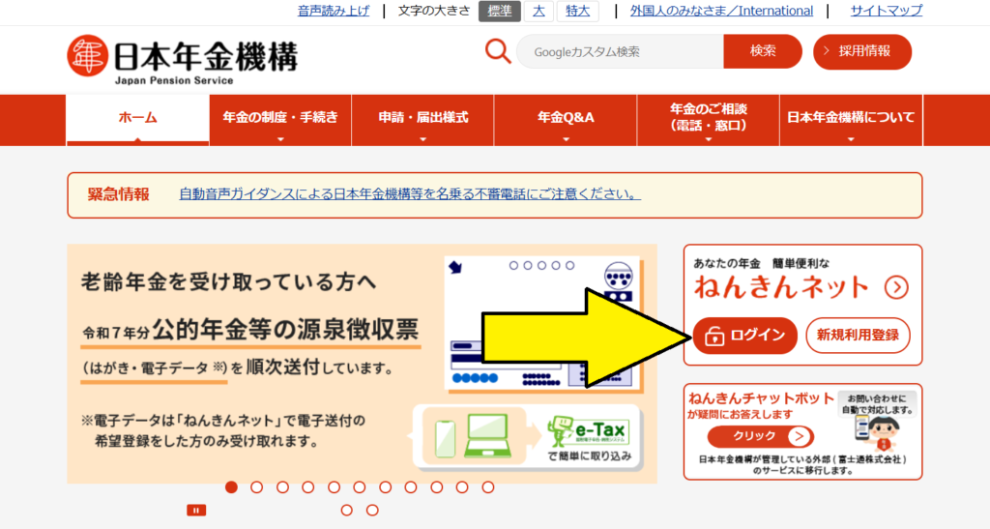Click the magnifying glass search icon
This screenshot has width=990, height=529.
point(498,51)
